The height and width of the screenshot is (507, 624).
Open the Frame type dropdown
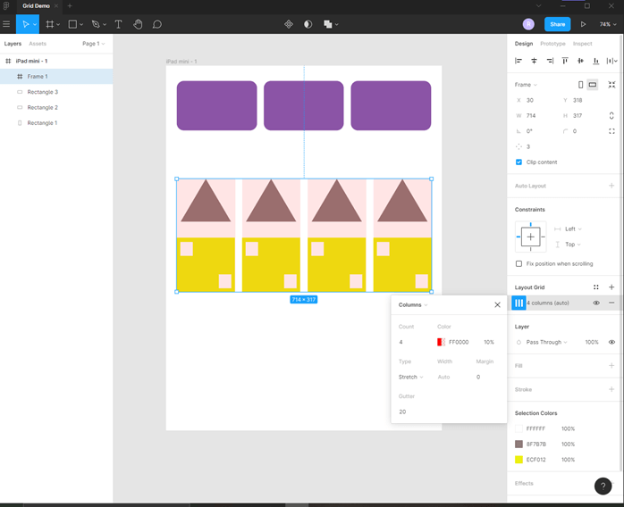(526, 85)
